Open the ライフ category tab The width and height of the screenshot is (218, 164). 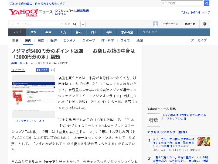tap(125, 41)
